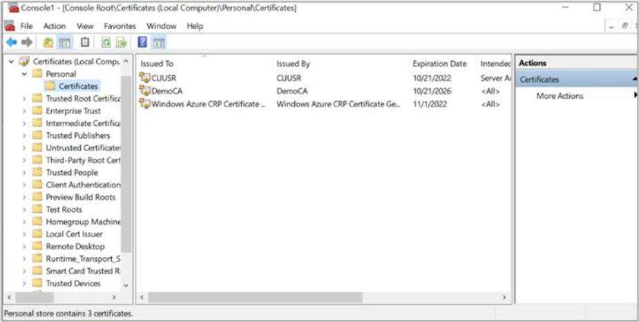639x322 pixels.
Task: Click the clipboard Paste toolbar icon
Action: (84, 43)
